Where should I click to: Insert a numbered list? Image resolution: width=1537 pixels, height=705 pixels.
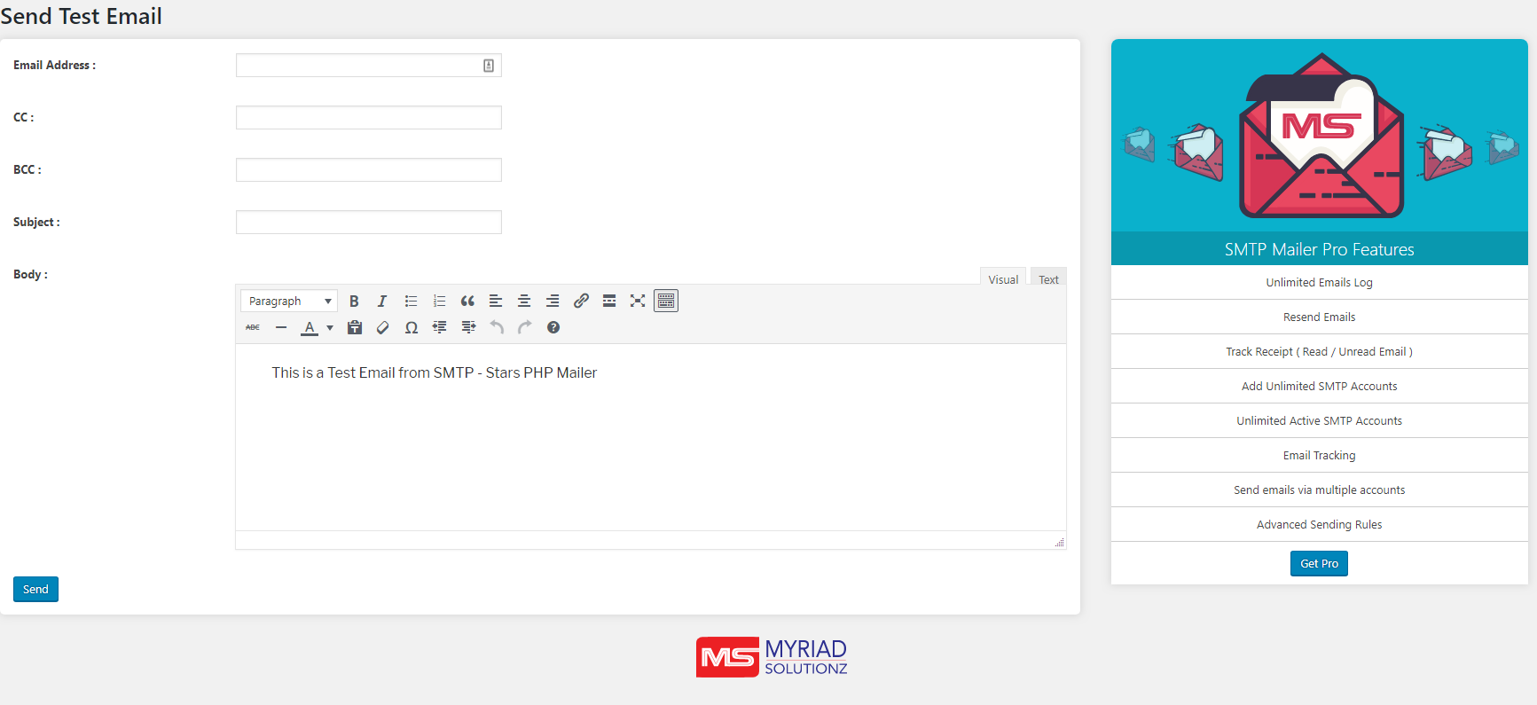pyautogui.click(x=439, y=302)
